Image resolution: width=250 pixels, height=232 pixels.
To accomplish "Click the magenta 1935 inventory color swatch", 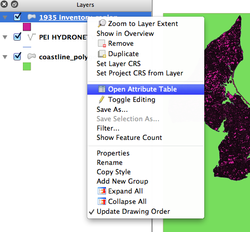I will (x=27, y=27).
